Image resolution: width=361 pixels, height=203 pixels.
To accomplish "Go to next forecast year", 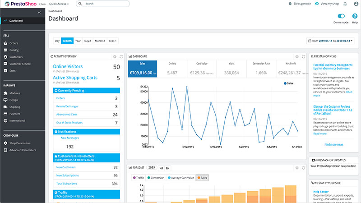I will pyautogui.click(x=167, y=168).
